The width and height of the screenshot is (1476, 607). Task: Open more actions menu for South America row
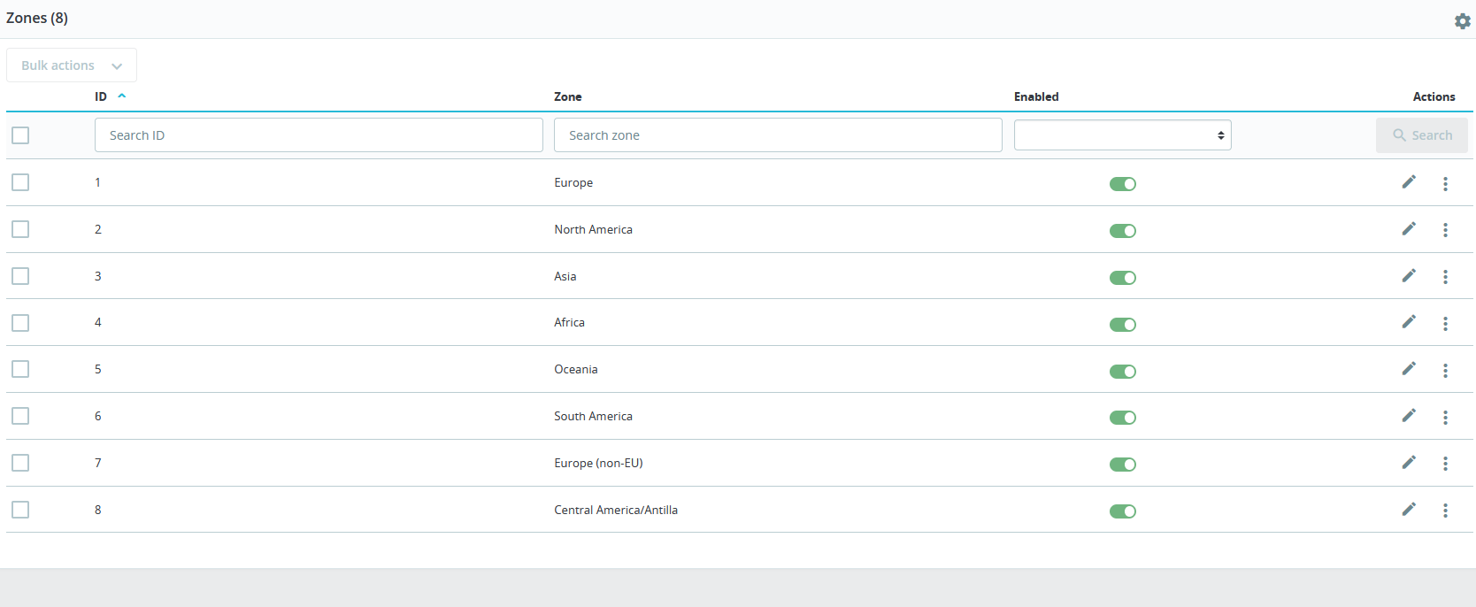click(x=1445, y=417)
